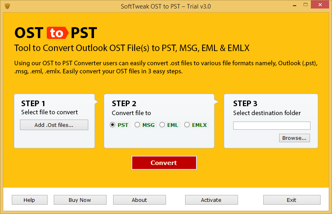Show the About dialog

click(x=139, y=200)
